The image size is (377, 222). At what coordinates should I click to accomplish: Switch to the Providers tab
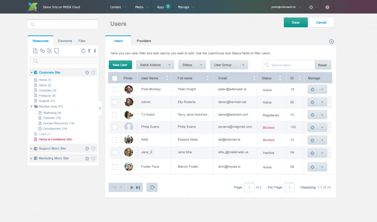point(144,41)
